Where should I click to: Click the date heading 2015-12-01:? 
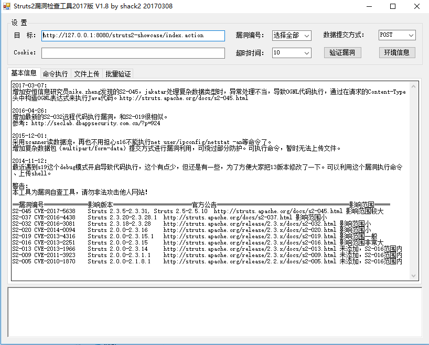point(29,136)
